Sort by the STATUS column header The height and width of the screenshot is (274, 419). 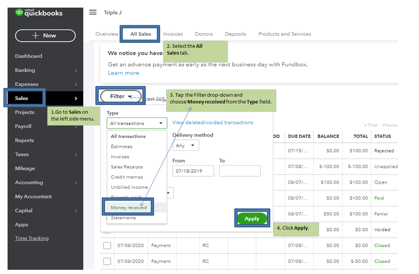(382, 136)
